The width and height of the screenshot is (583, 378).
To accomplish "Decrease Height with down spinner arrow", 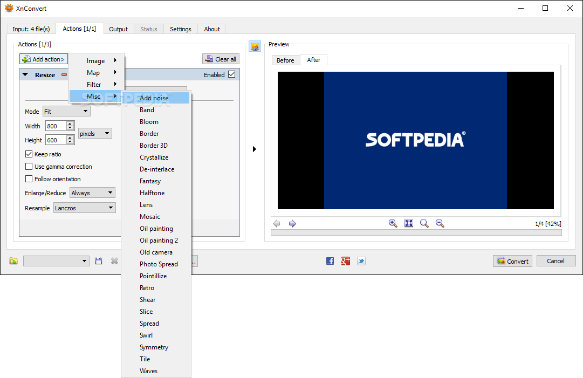I will pyautogui.click(x=70, y=142).
